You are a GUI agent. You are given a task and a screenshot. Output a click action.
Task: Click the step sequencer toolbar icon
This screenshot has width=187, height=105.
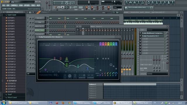[131, 2]
